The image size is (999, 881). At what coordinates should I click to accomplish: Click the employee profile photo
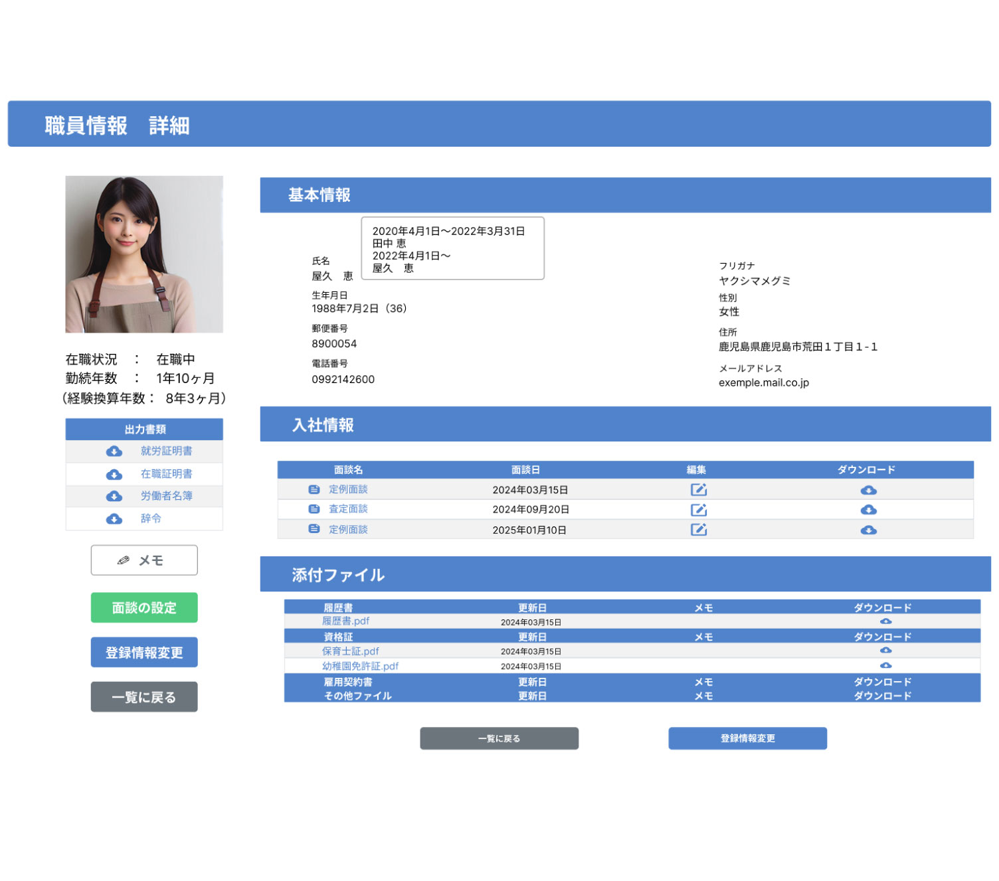pyautogui.click(x=144, y=254)
